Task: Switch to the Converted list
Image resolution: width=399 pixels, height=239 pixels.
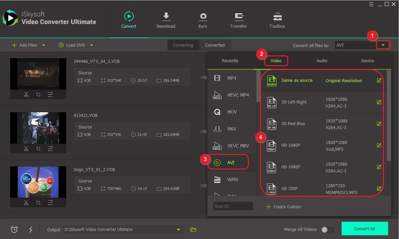Action: pos(215,45)
